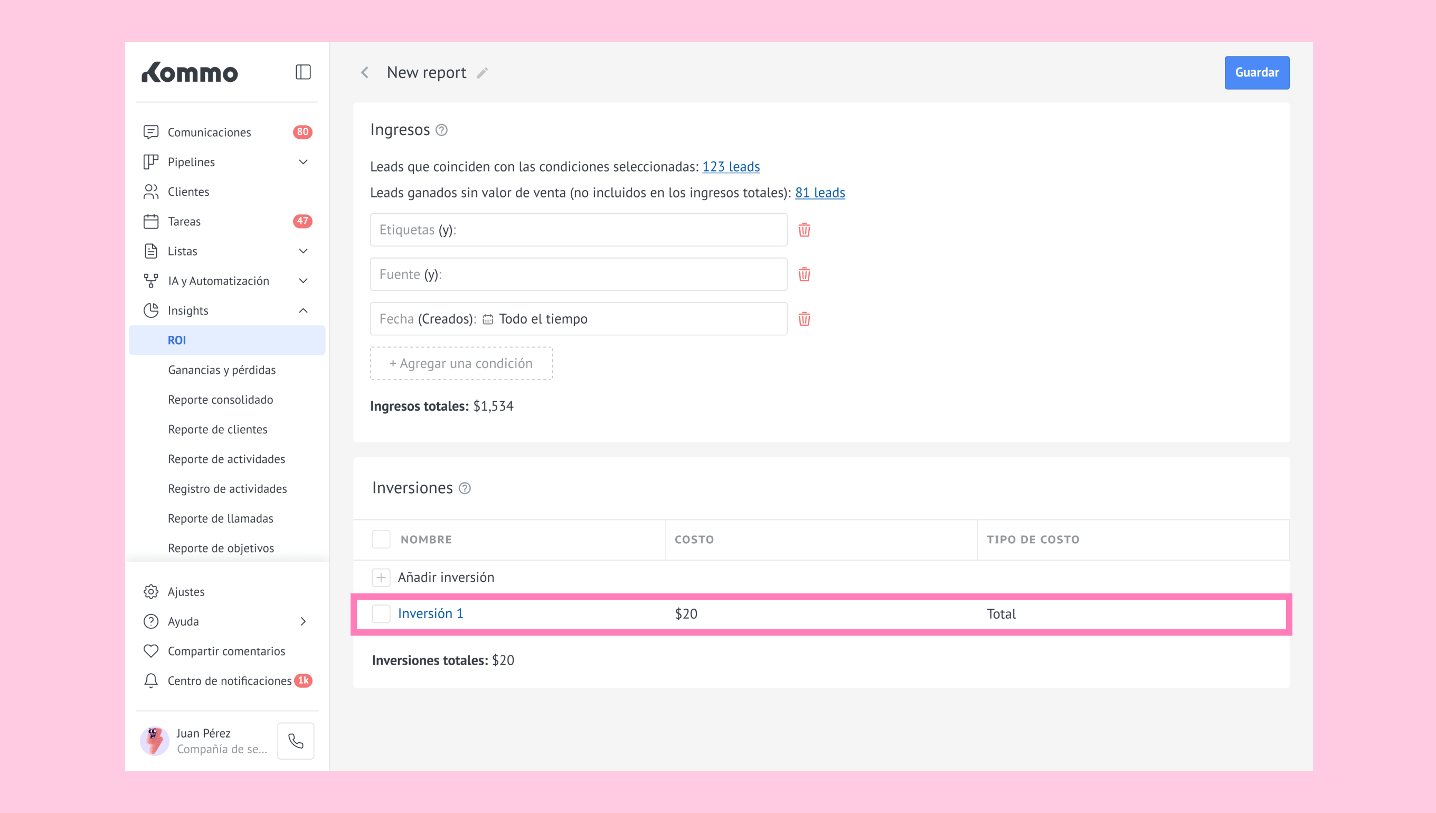Image resolution: width=1436 pixels, height=813 pixels.
Task: Remove the Fuente condition using trash icon
Action: tap(804, 275)
